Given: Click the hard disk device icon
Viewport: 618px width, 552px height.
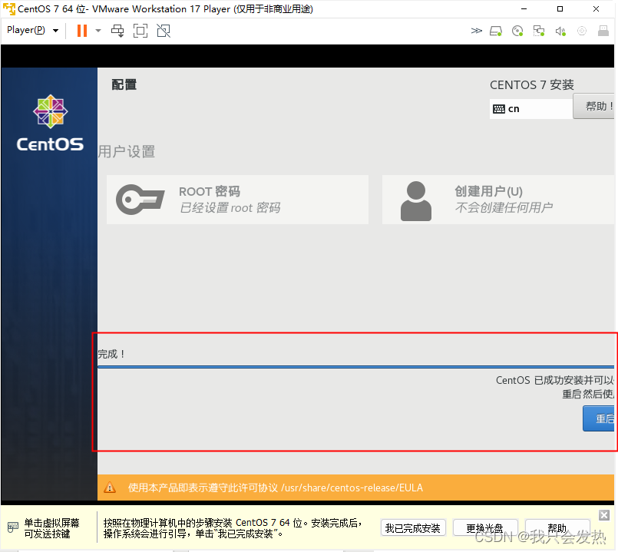Looking at the screenshot, I should point(496,31).
